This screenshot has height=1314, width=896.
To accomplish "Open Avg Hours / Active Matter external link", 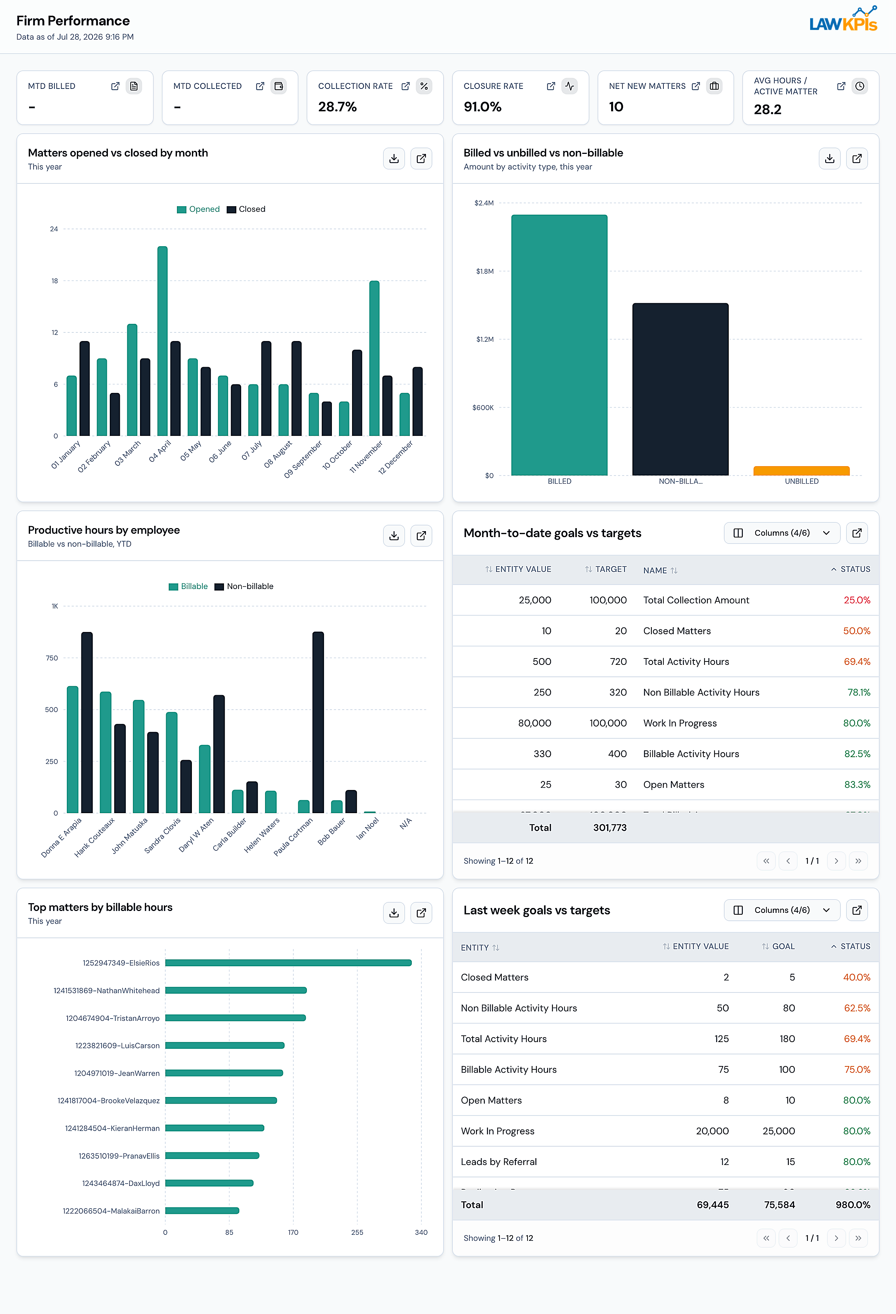I will [841, 86].
